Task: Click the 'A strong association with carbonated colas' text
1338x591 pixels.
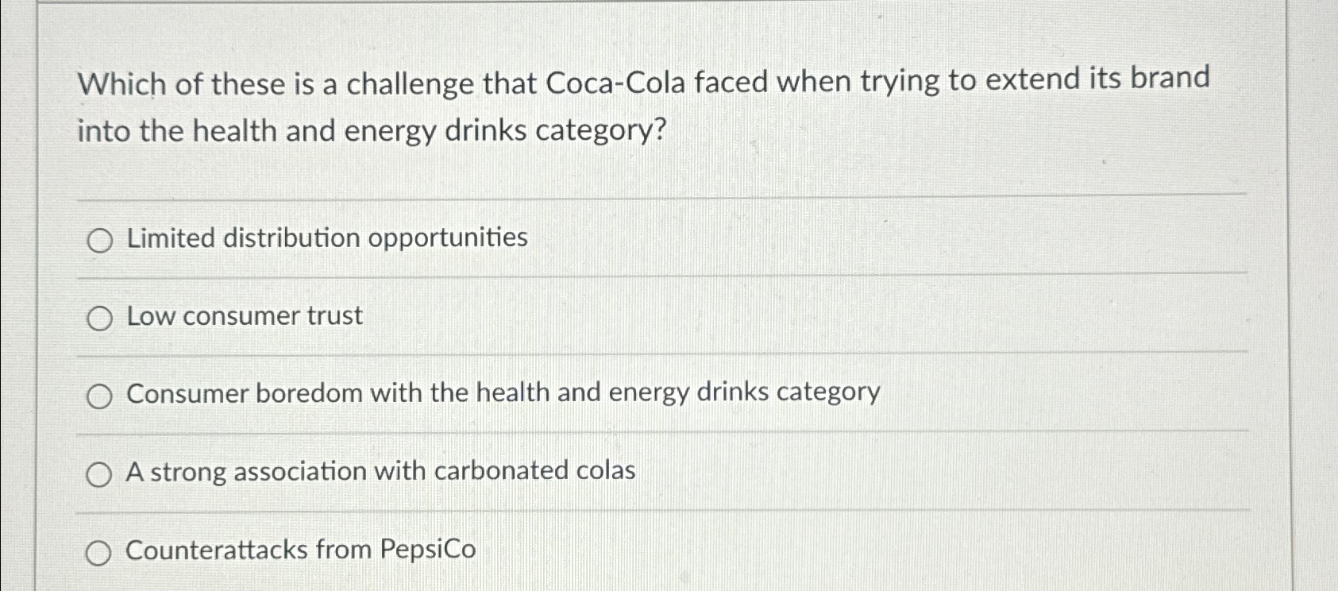Action: pyautogui.click(x=380, y=471)
